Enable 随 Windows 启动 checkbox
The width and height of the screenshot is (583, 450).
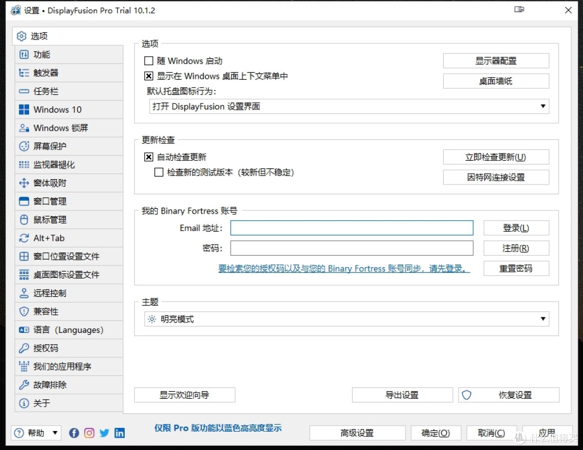[x=148, y=60]
